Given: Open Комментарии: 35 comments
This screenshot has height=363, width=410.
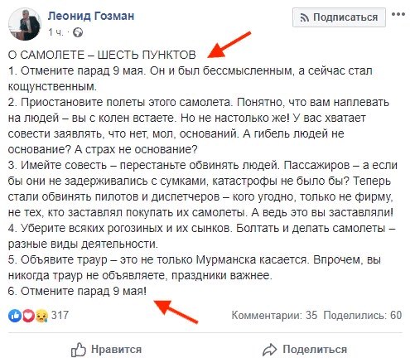Looking at the screenshot, I should tap(274, 315).
